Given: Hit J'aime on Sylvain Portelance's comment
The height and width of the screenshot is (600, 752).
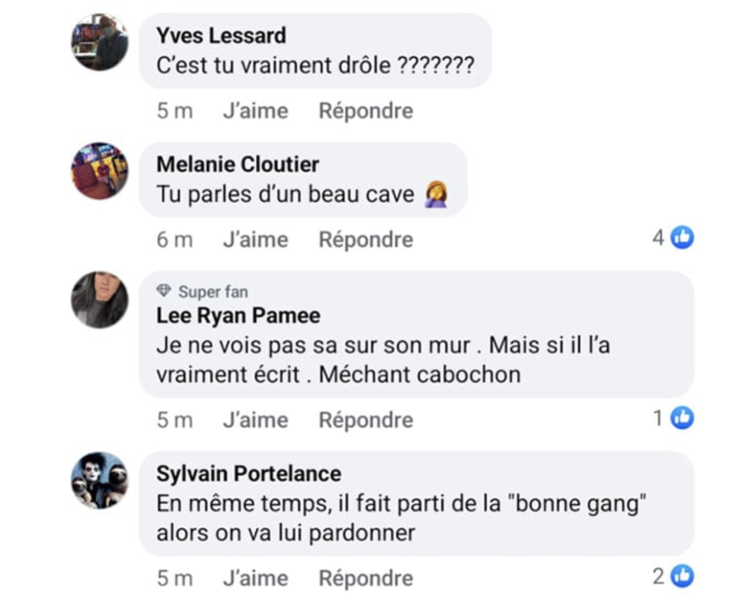Looking at the screenshot, I should (x=256, y=578).
